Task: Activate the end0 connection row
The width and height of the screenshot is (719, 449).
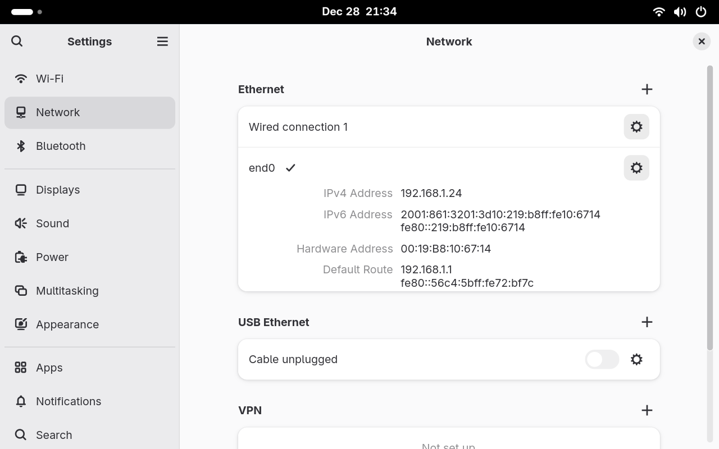Action: 262,168
